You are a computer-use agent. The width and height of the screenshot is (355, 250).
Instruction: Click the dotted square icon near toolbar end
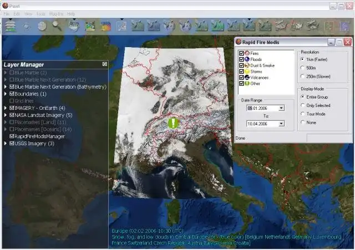pyautogui.click(x=329, y=26)
